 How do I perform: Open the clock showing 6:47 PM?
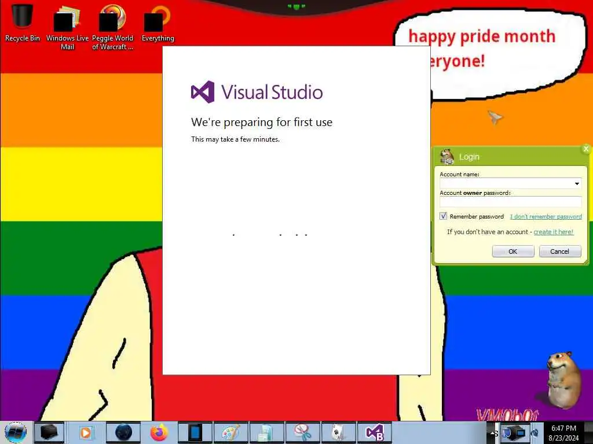click(x=563, y=433)
